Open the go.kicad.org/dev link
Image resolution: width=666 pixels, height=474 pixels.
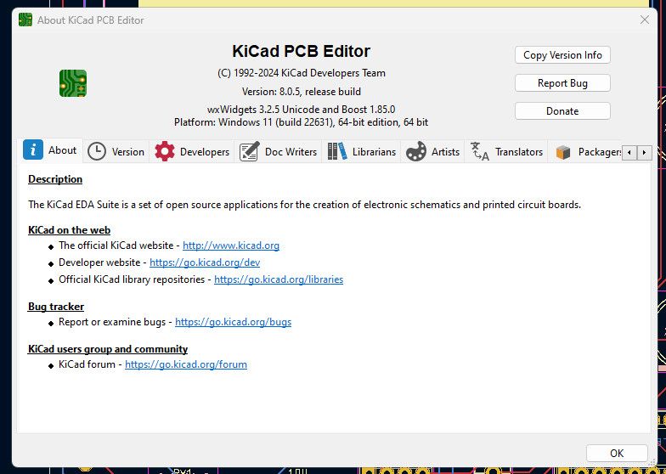point(205,262)
